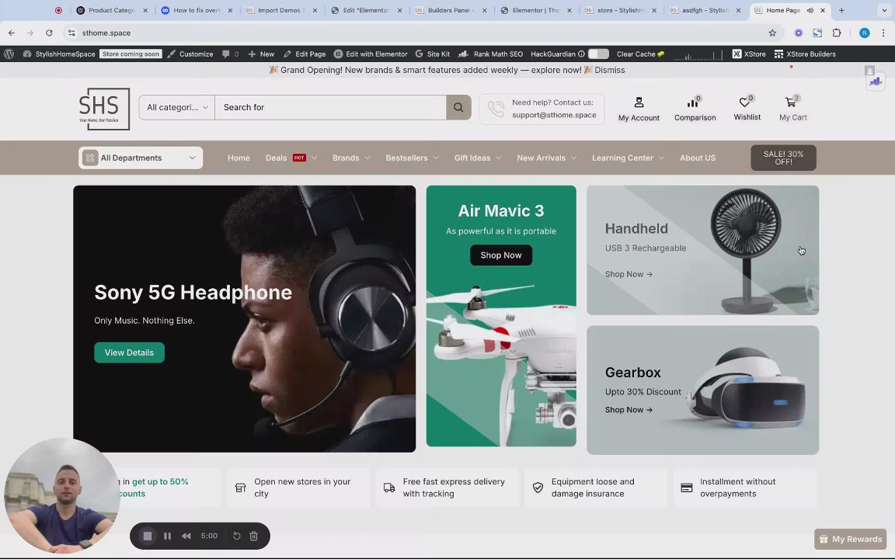The image size is (895, 559).
Task: Restart the recording
Action: 236,536
